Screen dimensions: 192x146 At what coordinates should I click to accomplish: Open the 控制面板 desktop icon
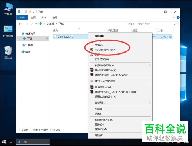coord(8,32)
